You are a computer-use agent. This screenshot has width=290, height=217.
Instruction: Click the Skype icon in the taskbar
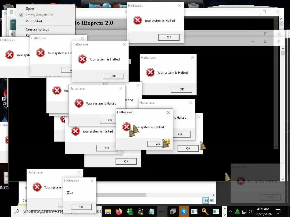tap(184, 211)
